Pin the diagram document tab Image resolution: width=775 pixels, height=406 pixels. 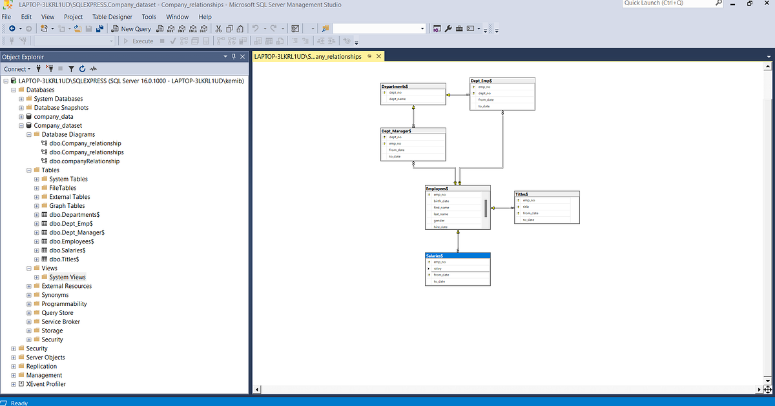[369, 56]
